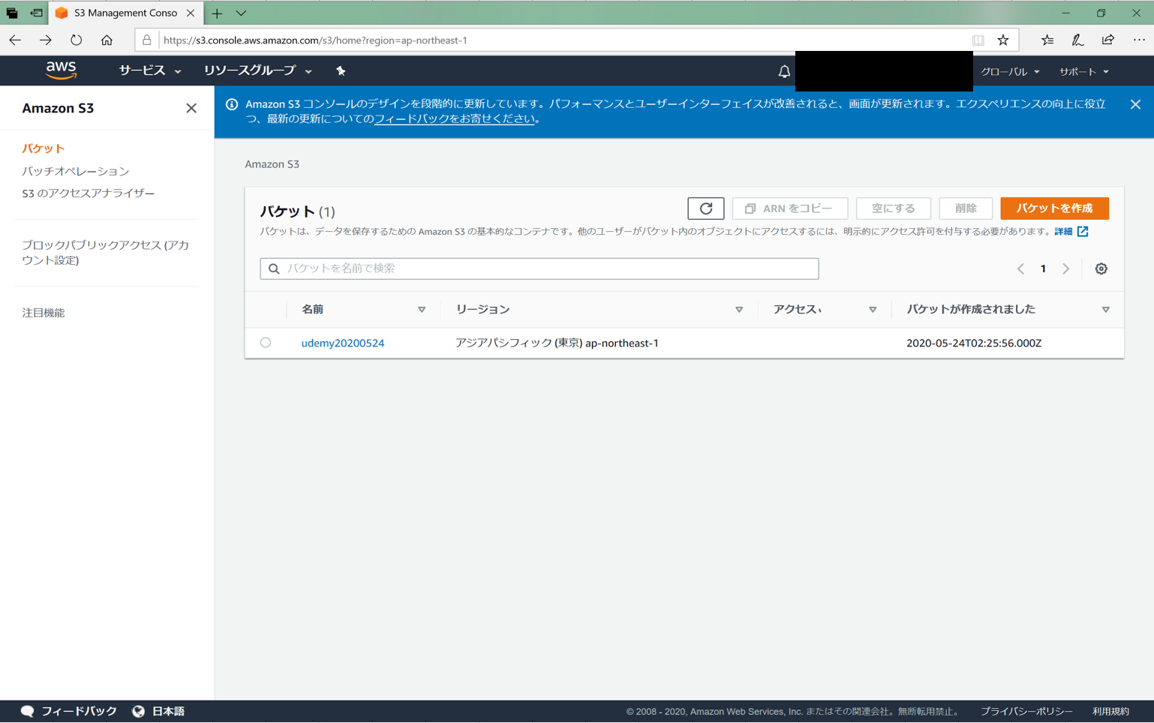1154x723 pixels.
Task: Open 利用規約 footer link
Action: click(1110, 711)
